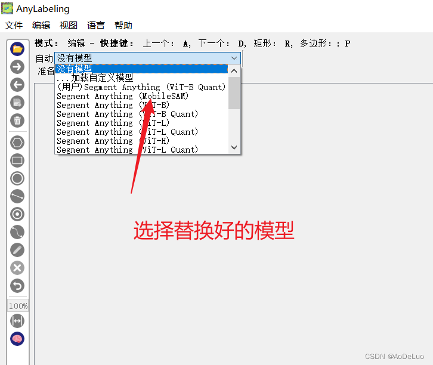The height and width of the screenshot is (365, 433).
Task: Click the dropdown list scrollbar thumb
Action: [234, 93]
